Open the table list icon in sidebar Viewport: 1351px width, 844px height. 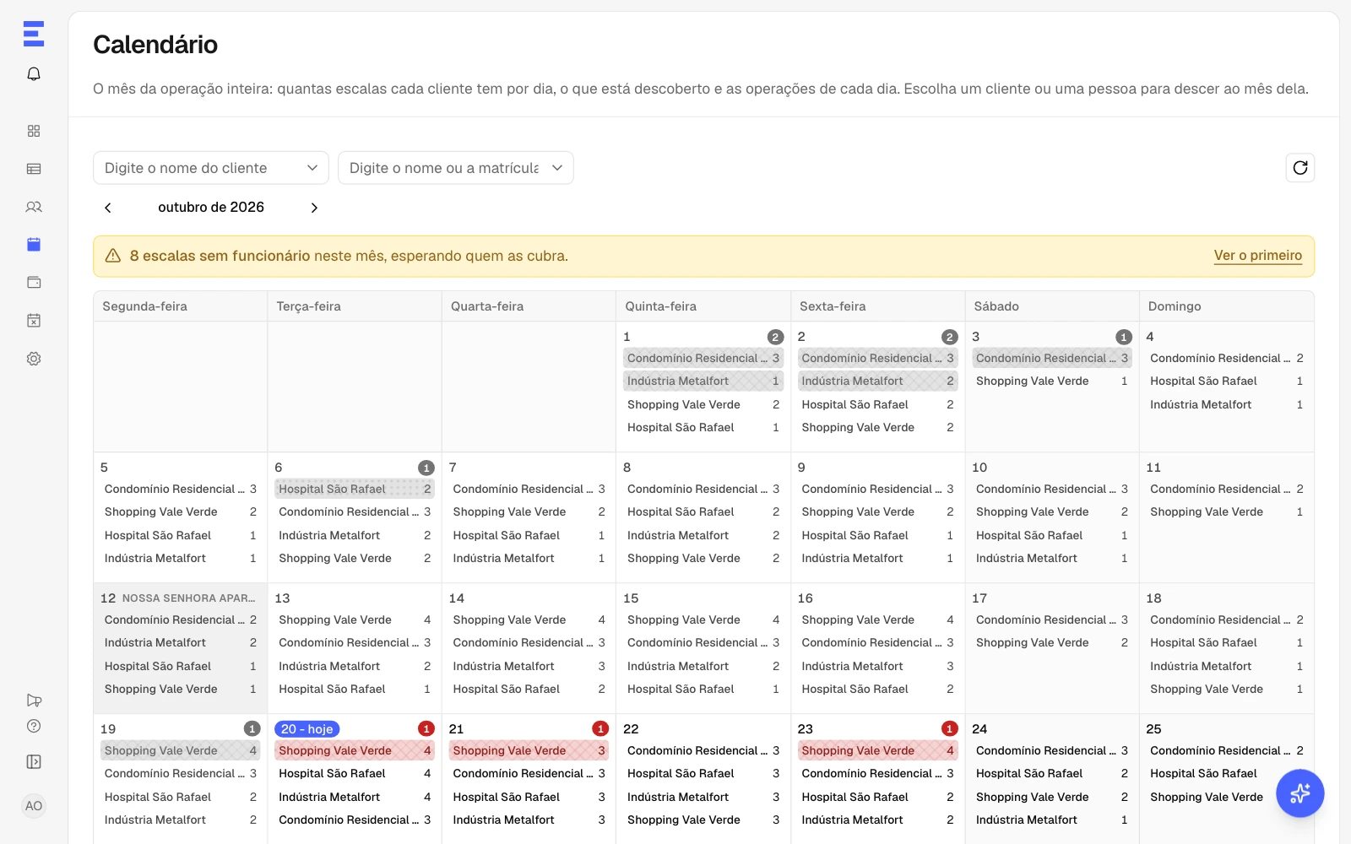[x=34, y=169]
